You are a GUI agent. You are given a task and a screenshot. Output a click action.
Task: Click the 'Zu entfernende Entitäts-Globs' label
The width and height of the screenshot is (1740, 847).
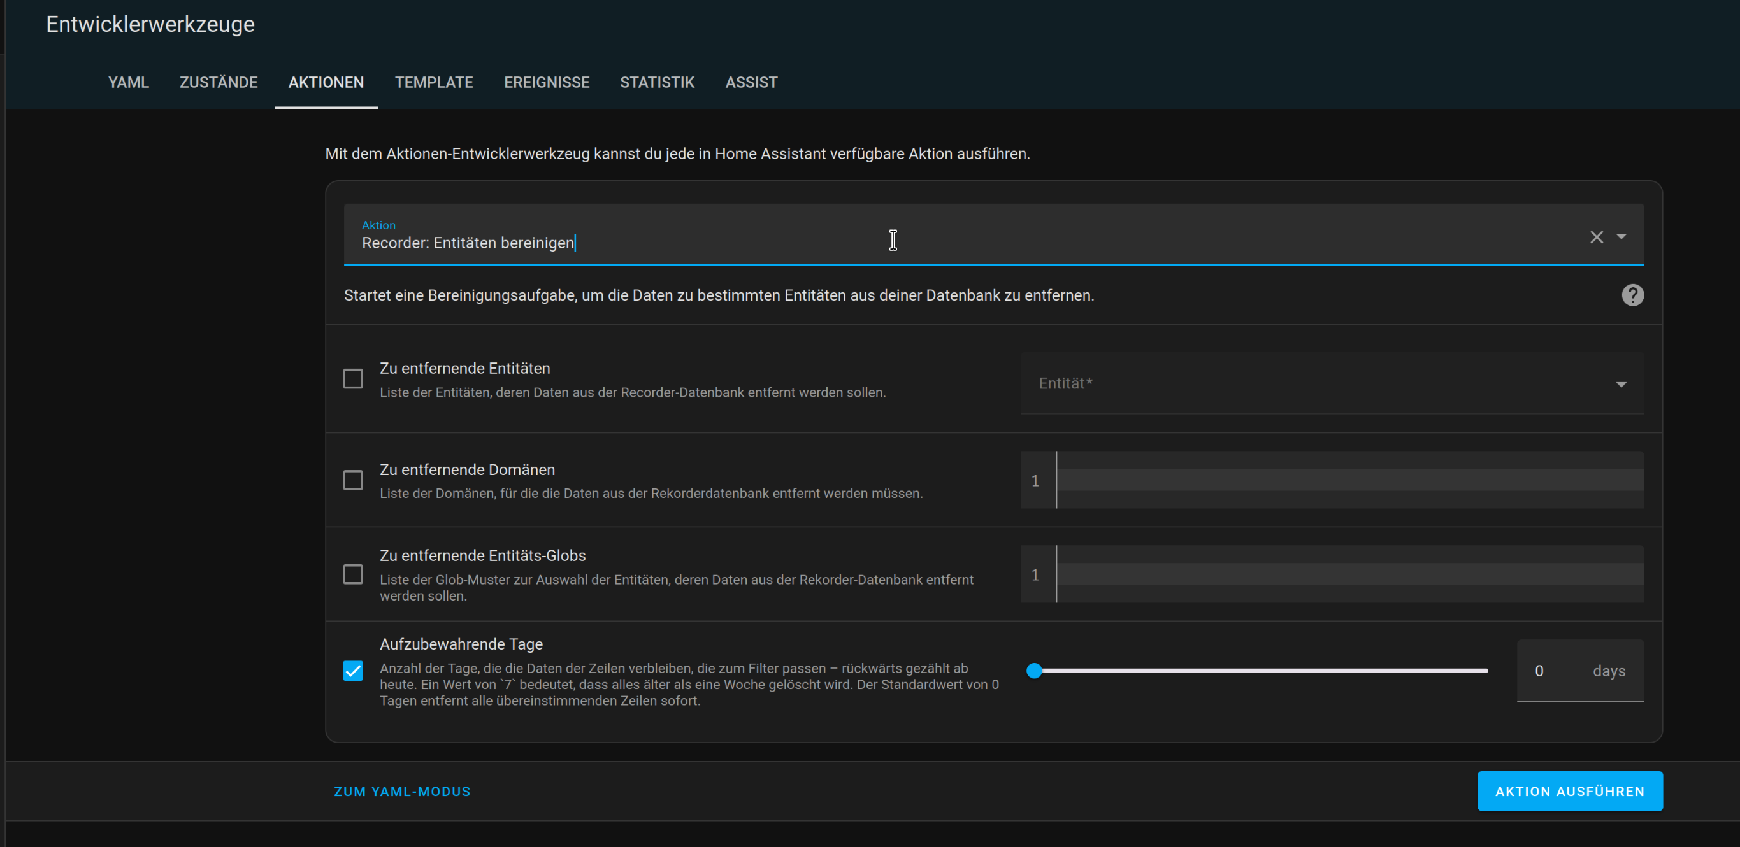(482, 555)
